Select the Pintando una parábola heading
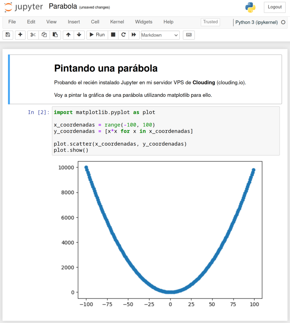This screenshot has height=323, width=290. pos(106,68)
